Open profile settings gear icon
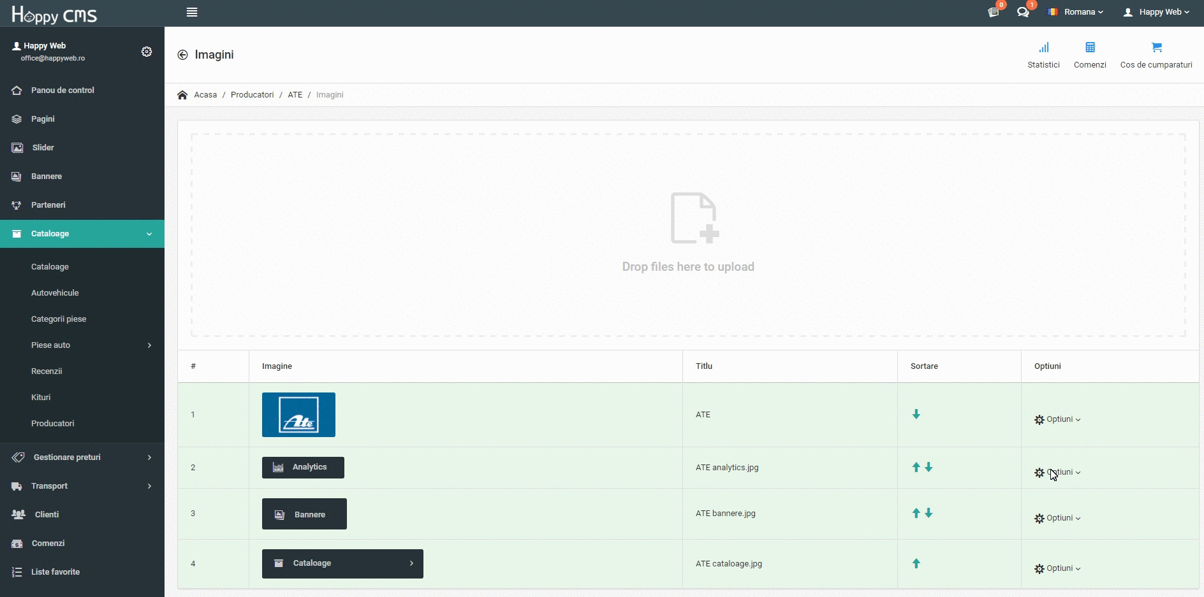This screenshot has height=597, width=1204. click(147, 52)
